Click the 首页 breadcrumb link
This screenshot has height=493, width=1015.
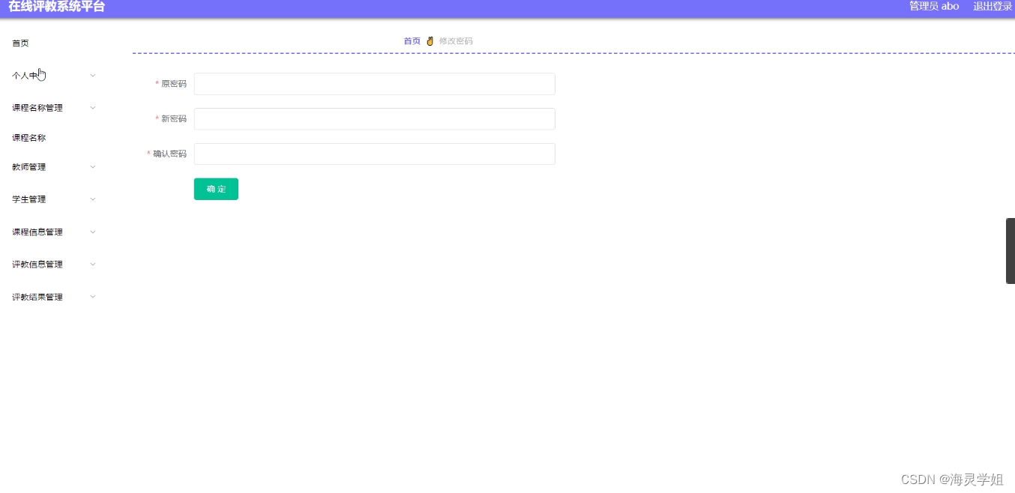(x=411, y=41)
